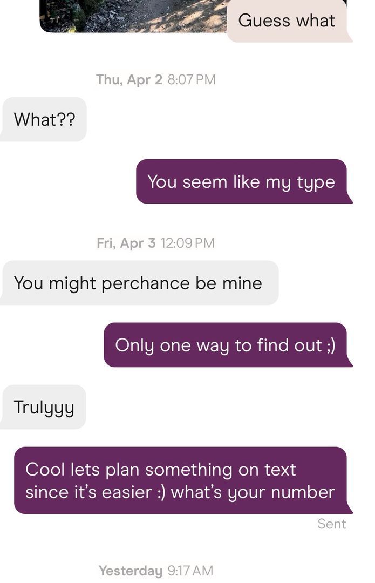375x583 pixels.
Task: Click the "12:09 PM" time stamp
Action: coord(188,243)
